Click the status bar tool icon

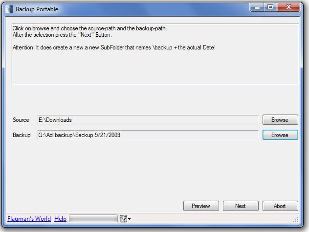(x=123, y=219)
